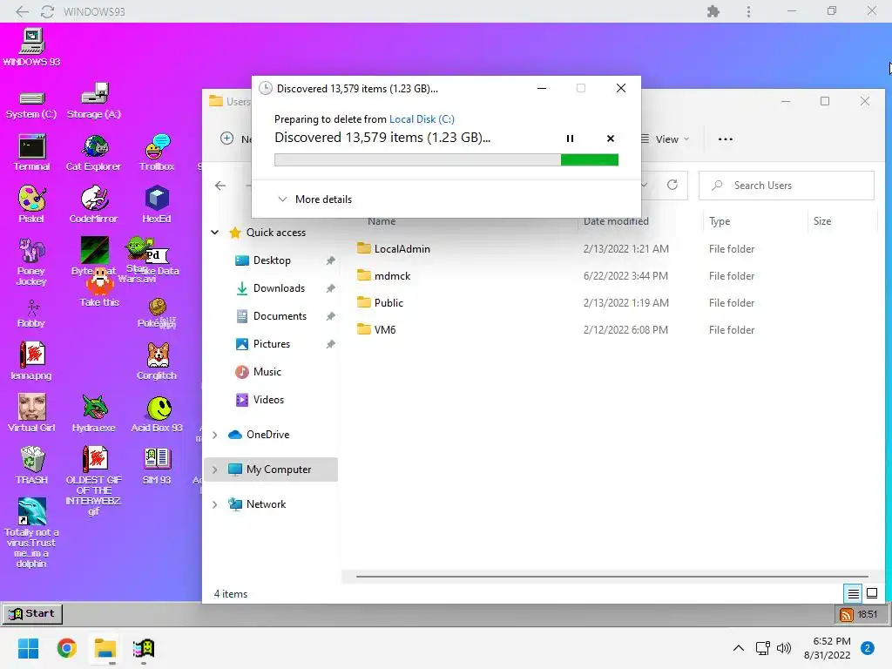Open volume control in tray

784,648
